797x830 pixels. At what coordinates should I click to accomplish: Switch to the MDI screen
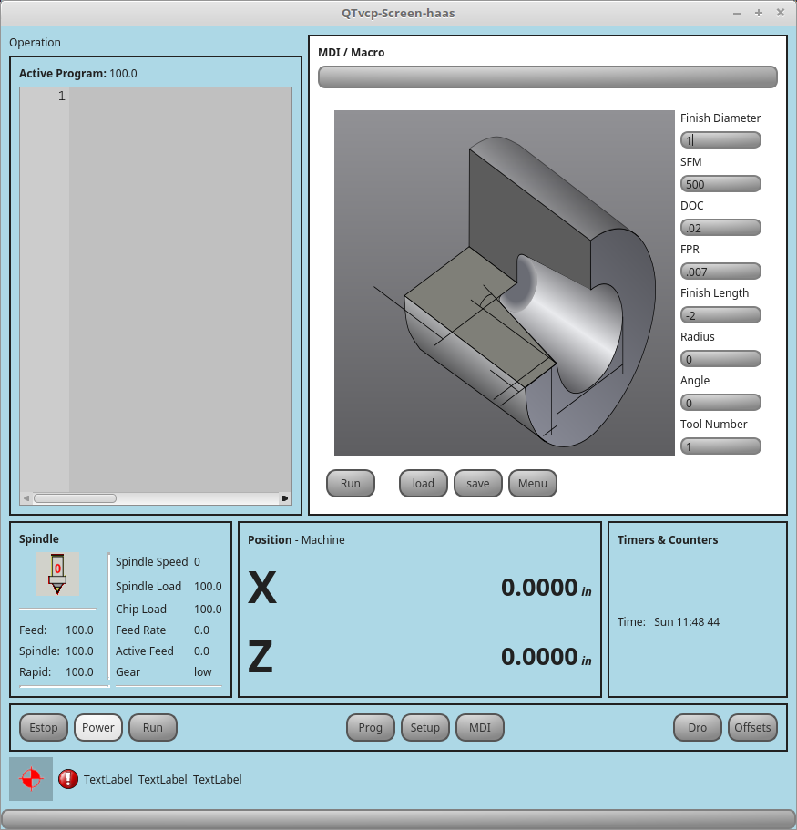click(479, 727)
